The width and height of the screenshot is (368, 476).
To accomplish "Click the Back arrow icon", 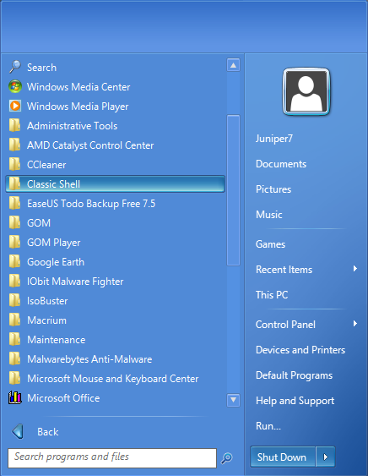I will 17,431.
